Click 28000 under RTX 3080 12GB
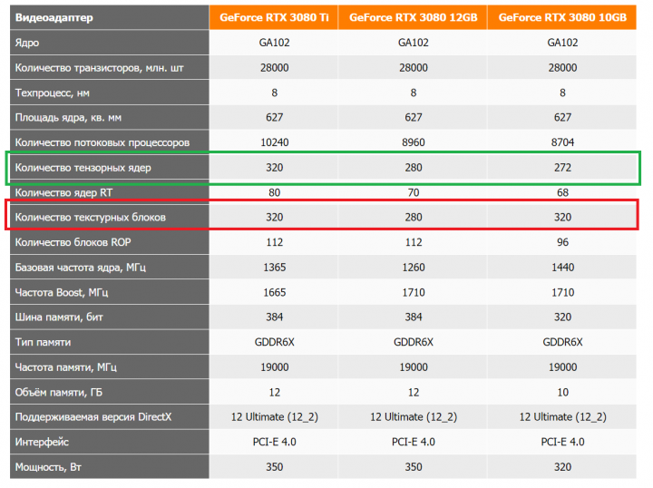This screenshot has width=653, height=488. coord(414,67)
